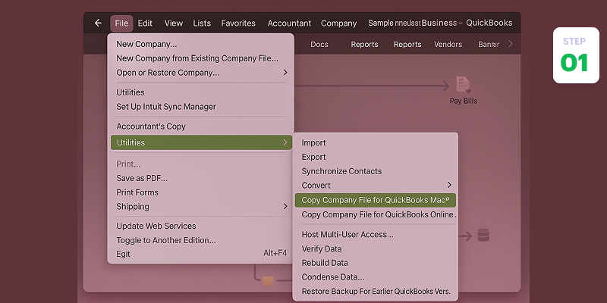Expand the Convert submenu arrow
This screenshot has width=607, height=303.
coord(449,185)
